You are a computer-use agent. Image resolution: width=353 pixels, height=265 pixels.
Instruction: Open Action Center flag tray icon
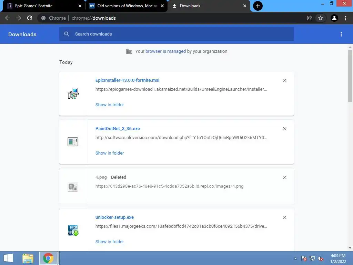coord(304,258)
